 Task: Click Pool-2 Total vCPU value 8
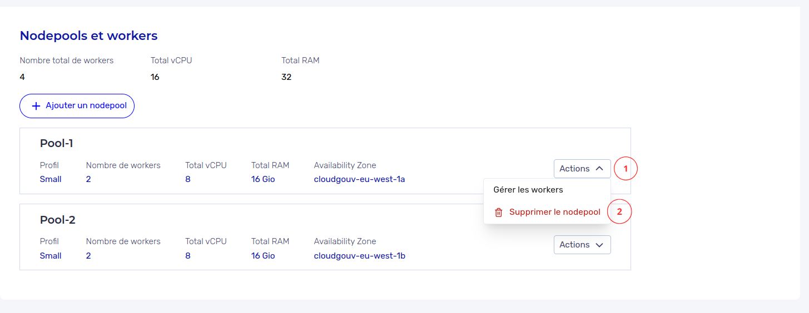coord(188,256)
